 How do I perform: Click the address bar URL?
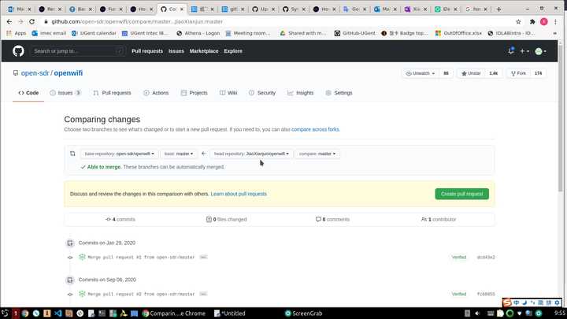[x=137, y=22]
